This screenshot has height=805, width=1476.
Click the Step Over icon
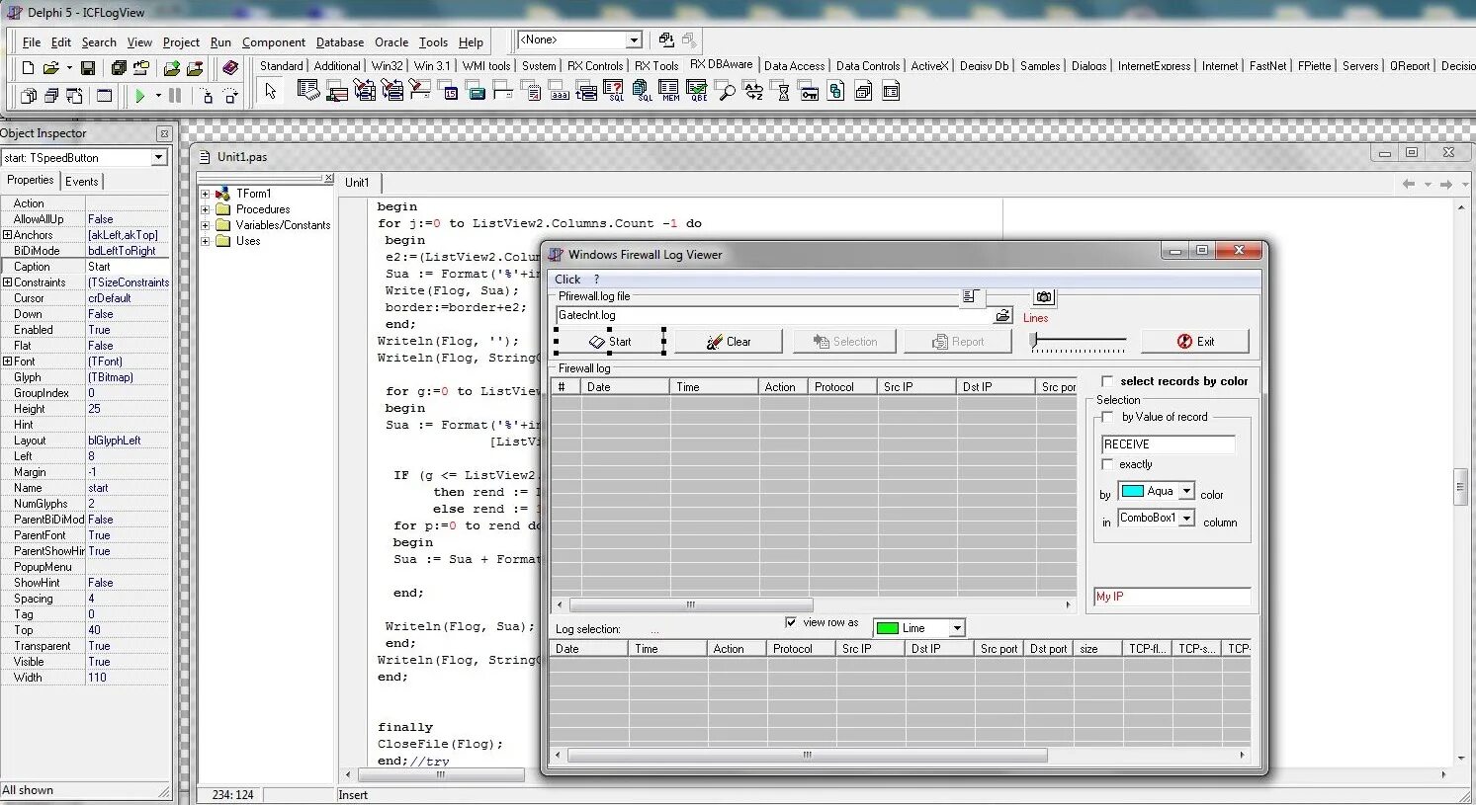click(x=230, y=96)
